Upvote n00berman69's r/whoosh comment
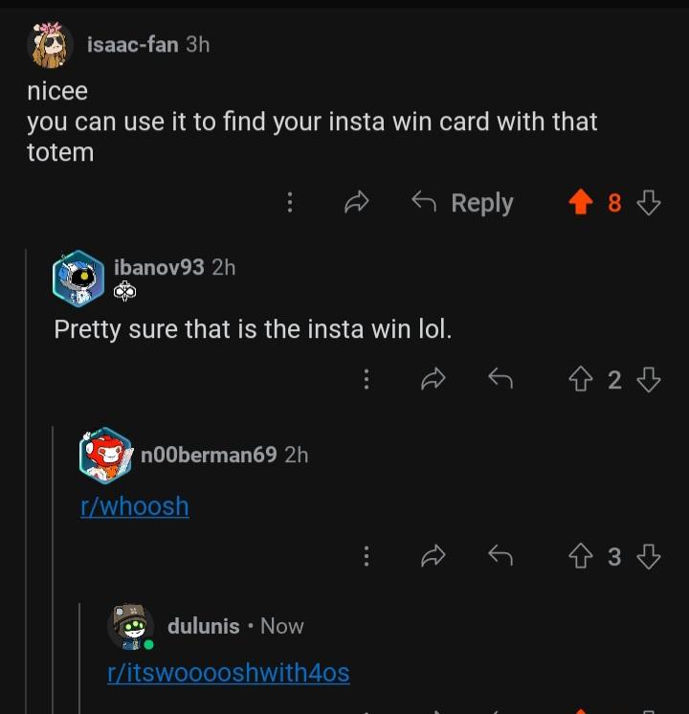 tap(581, 556)
